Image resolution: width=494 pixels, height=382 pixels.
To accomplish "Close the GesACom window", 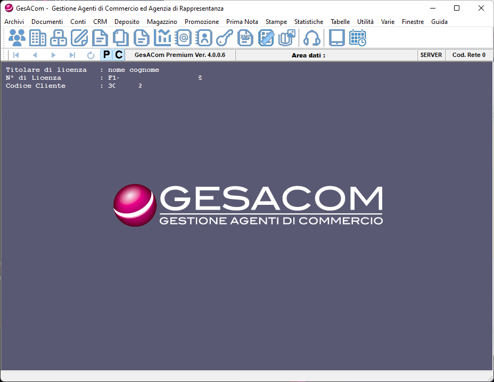I will click(481, 8).
